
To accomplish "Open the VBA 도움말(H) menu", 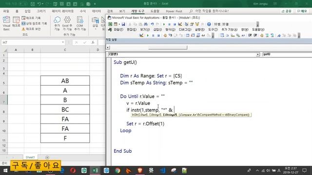I will point(258,30).
